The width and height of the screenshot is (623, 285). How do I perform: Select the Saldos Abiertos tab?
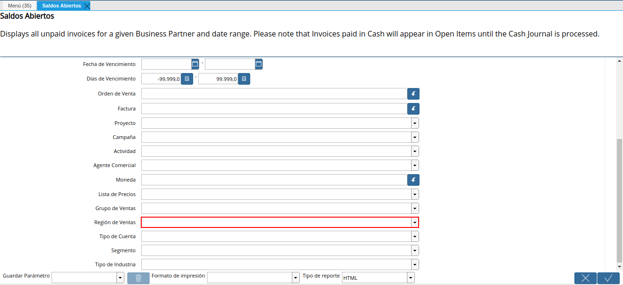tap(61, 6)
